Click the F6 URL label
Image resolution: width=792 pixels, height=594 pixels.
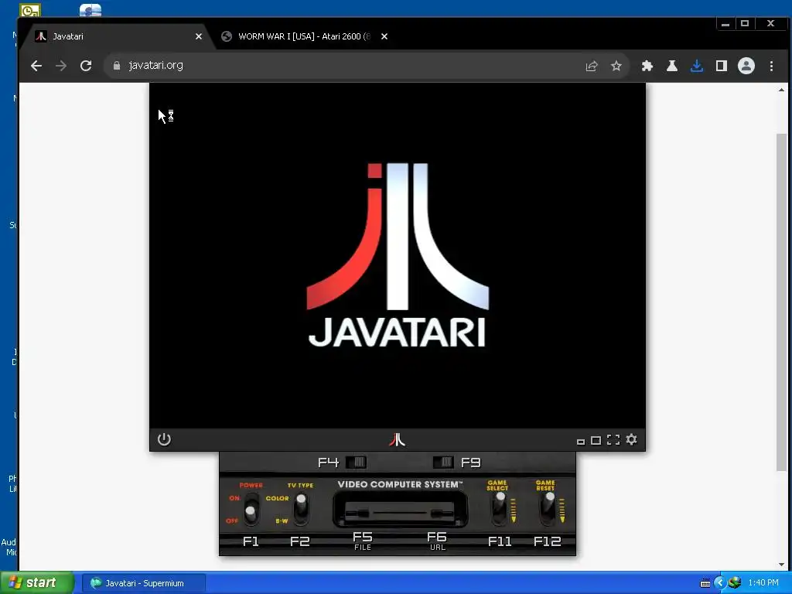click(437, 541)
